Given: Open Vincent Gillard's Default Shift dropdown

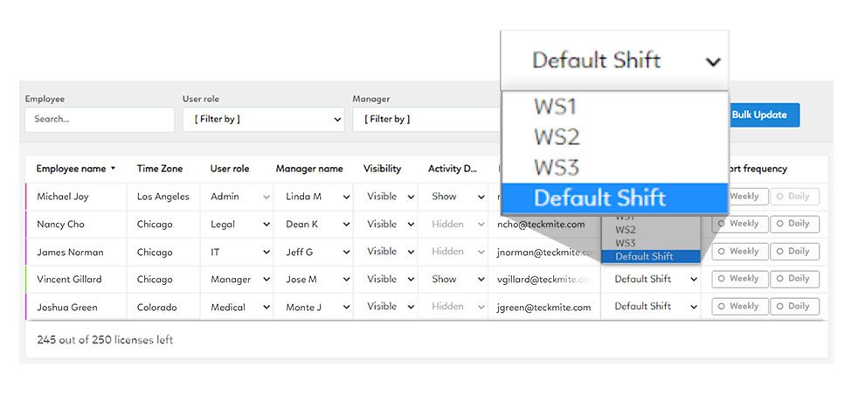Looking at the screenshot, I should (x=655, y=280).
